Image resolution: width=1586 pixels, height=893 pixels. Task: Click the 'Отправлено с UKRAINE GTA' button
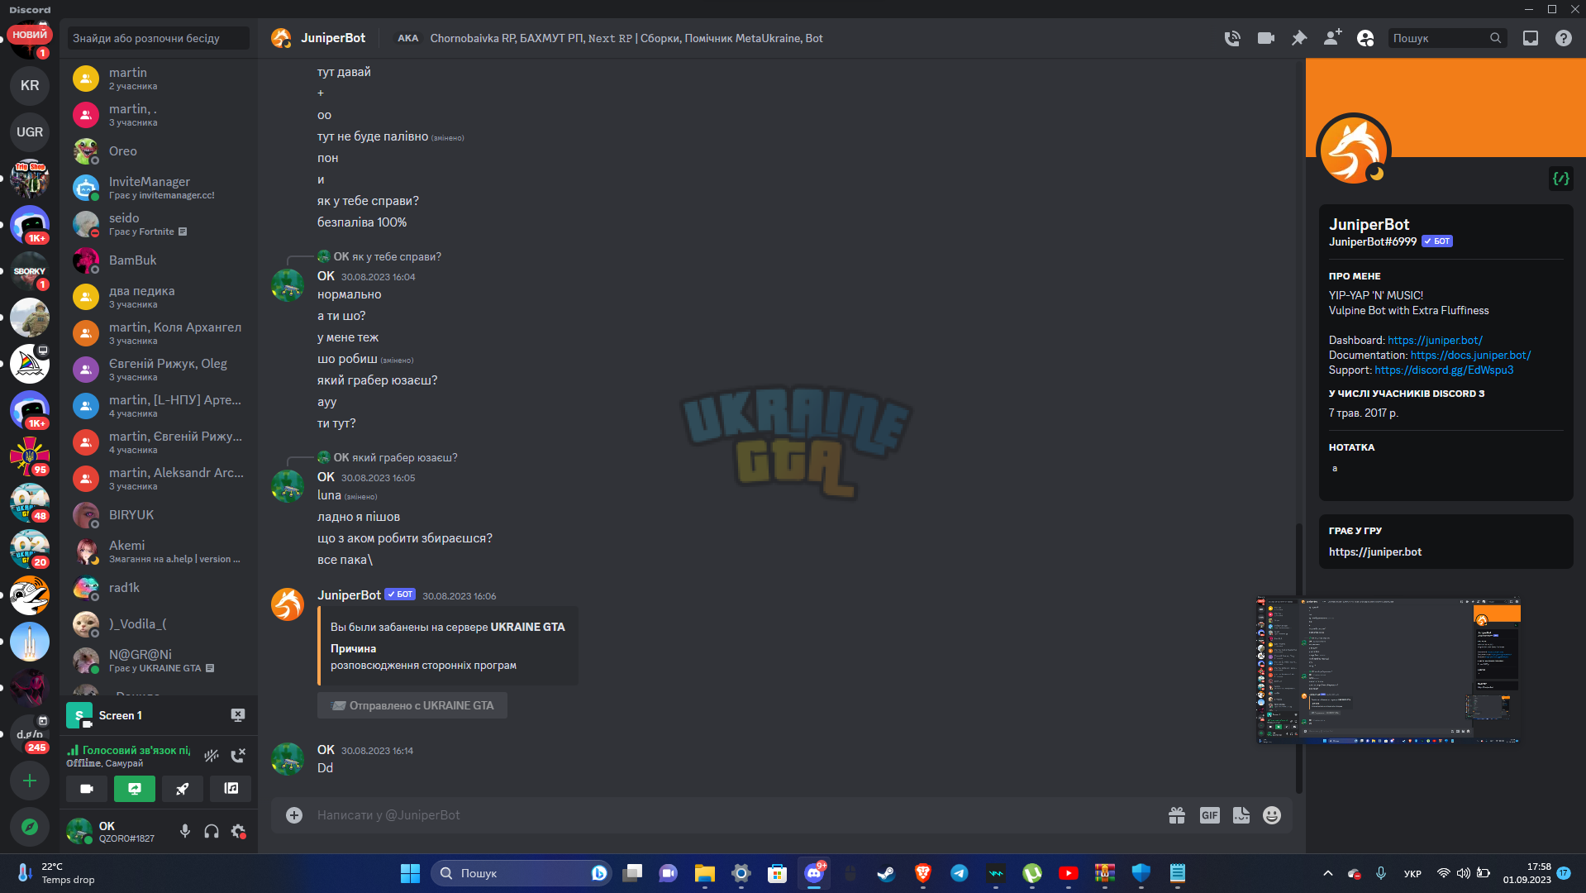tap(412, 705)
